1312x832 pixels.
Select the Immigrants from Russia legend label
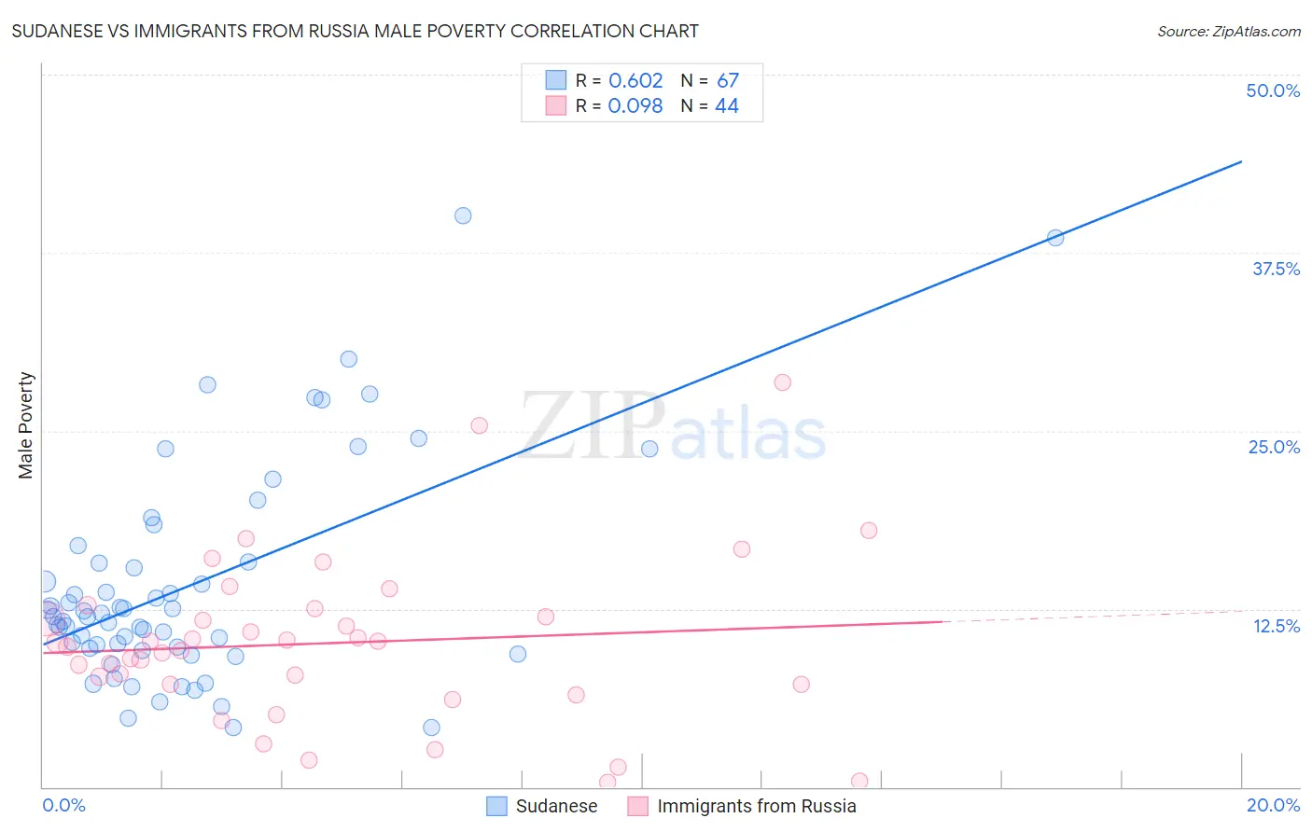pos(757,806)
